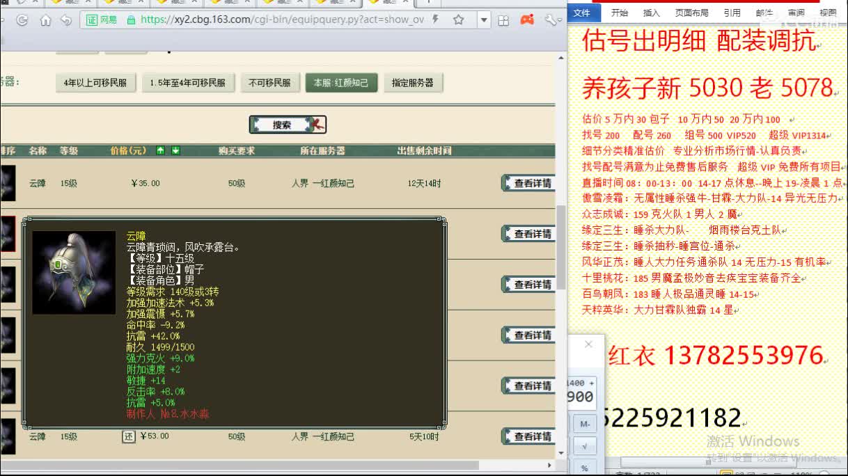Click the helmet image in item tooltip
Viewport: 848px width, 476px height.
click(74, 271)
